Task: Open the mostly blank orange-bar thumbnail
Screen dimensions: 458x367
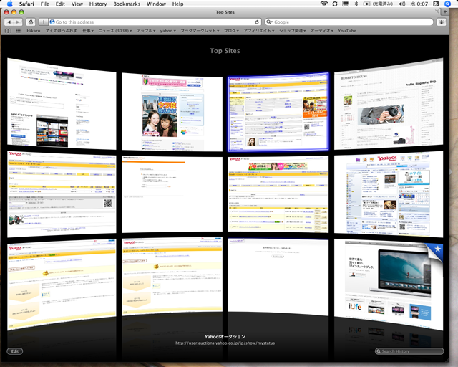Action: click(x=172, y=194)
